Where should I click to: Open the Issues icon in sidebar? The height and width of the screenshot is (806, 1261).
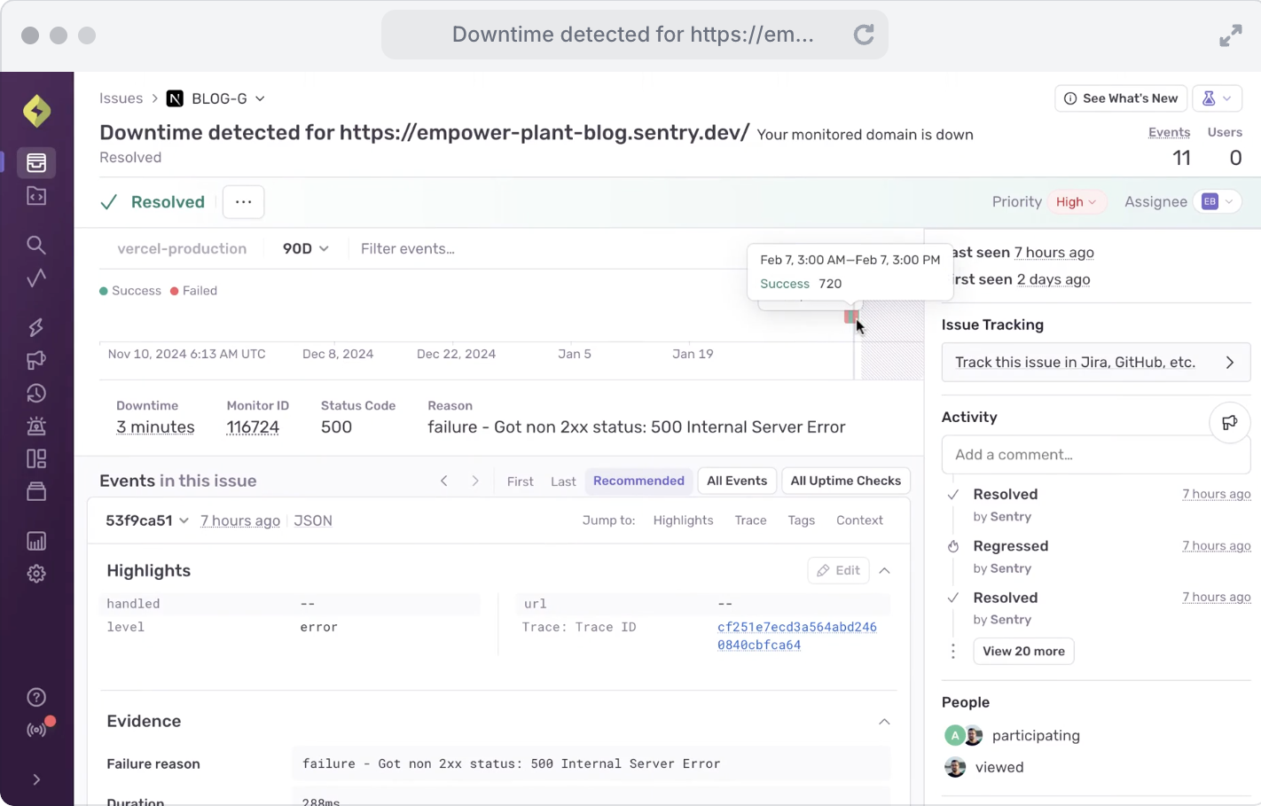click(x=36, y=163)
